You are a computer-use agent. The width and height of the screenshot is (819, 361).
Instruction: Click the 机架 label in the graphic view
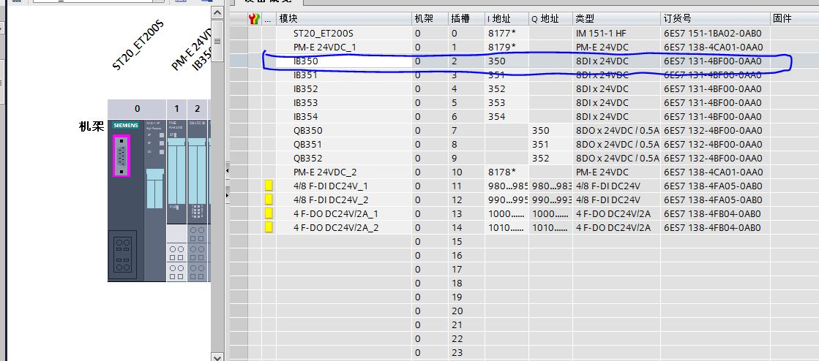[x=91, y=126]
